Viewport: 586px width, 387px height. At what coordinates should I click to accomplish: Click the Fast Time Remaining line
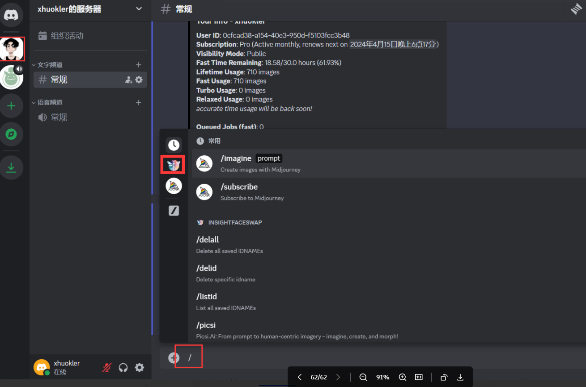tap(268, 63)
